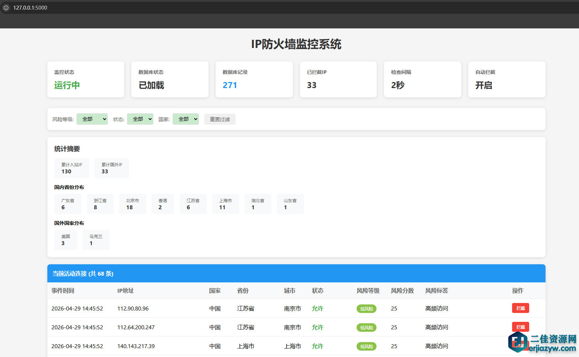This screenshot has height=357, width=579.
Task: Click the site info icon in address bar
Action: 6,7
